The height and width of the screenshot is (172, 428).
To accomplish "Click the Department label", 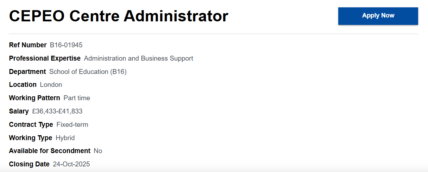I will point(27,72).
